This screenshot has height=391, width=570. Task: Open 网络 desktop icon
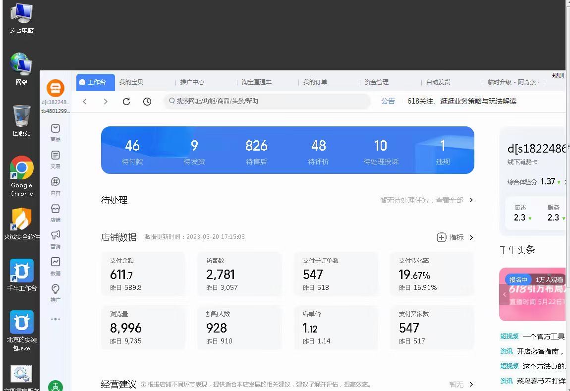(21, 69)
